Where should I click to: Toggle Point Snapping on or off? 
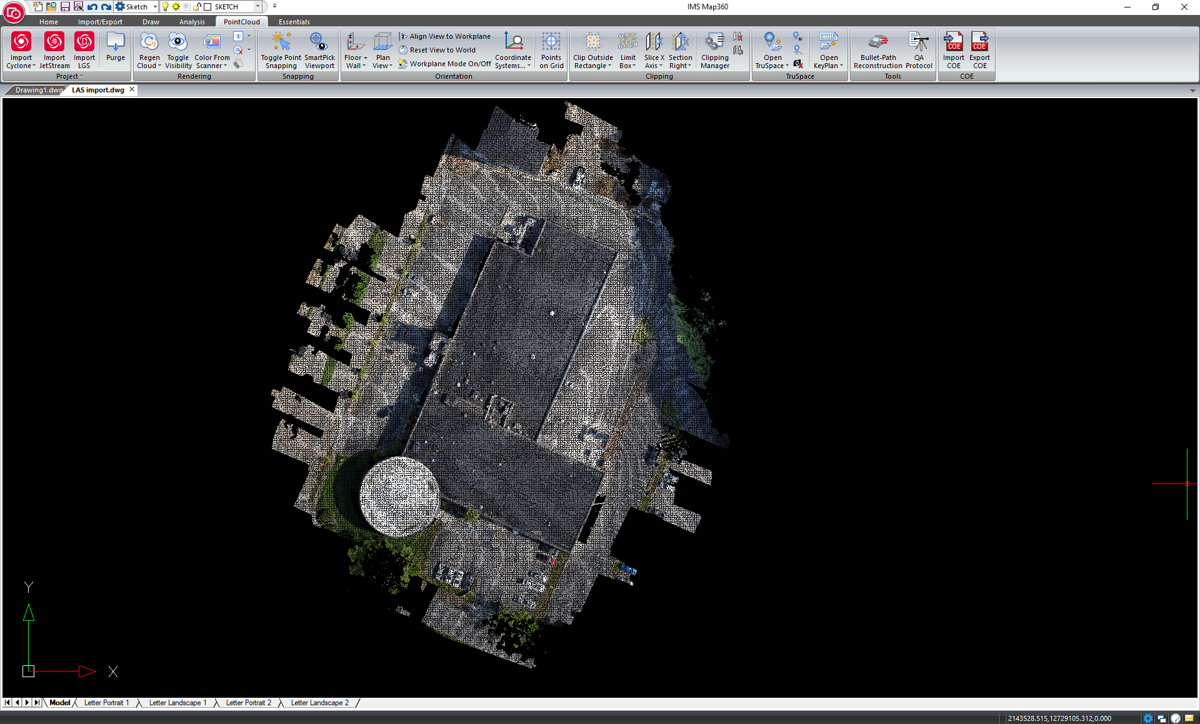pos(281,42)
